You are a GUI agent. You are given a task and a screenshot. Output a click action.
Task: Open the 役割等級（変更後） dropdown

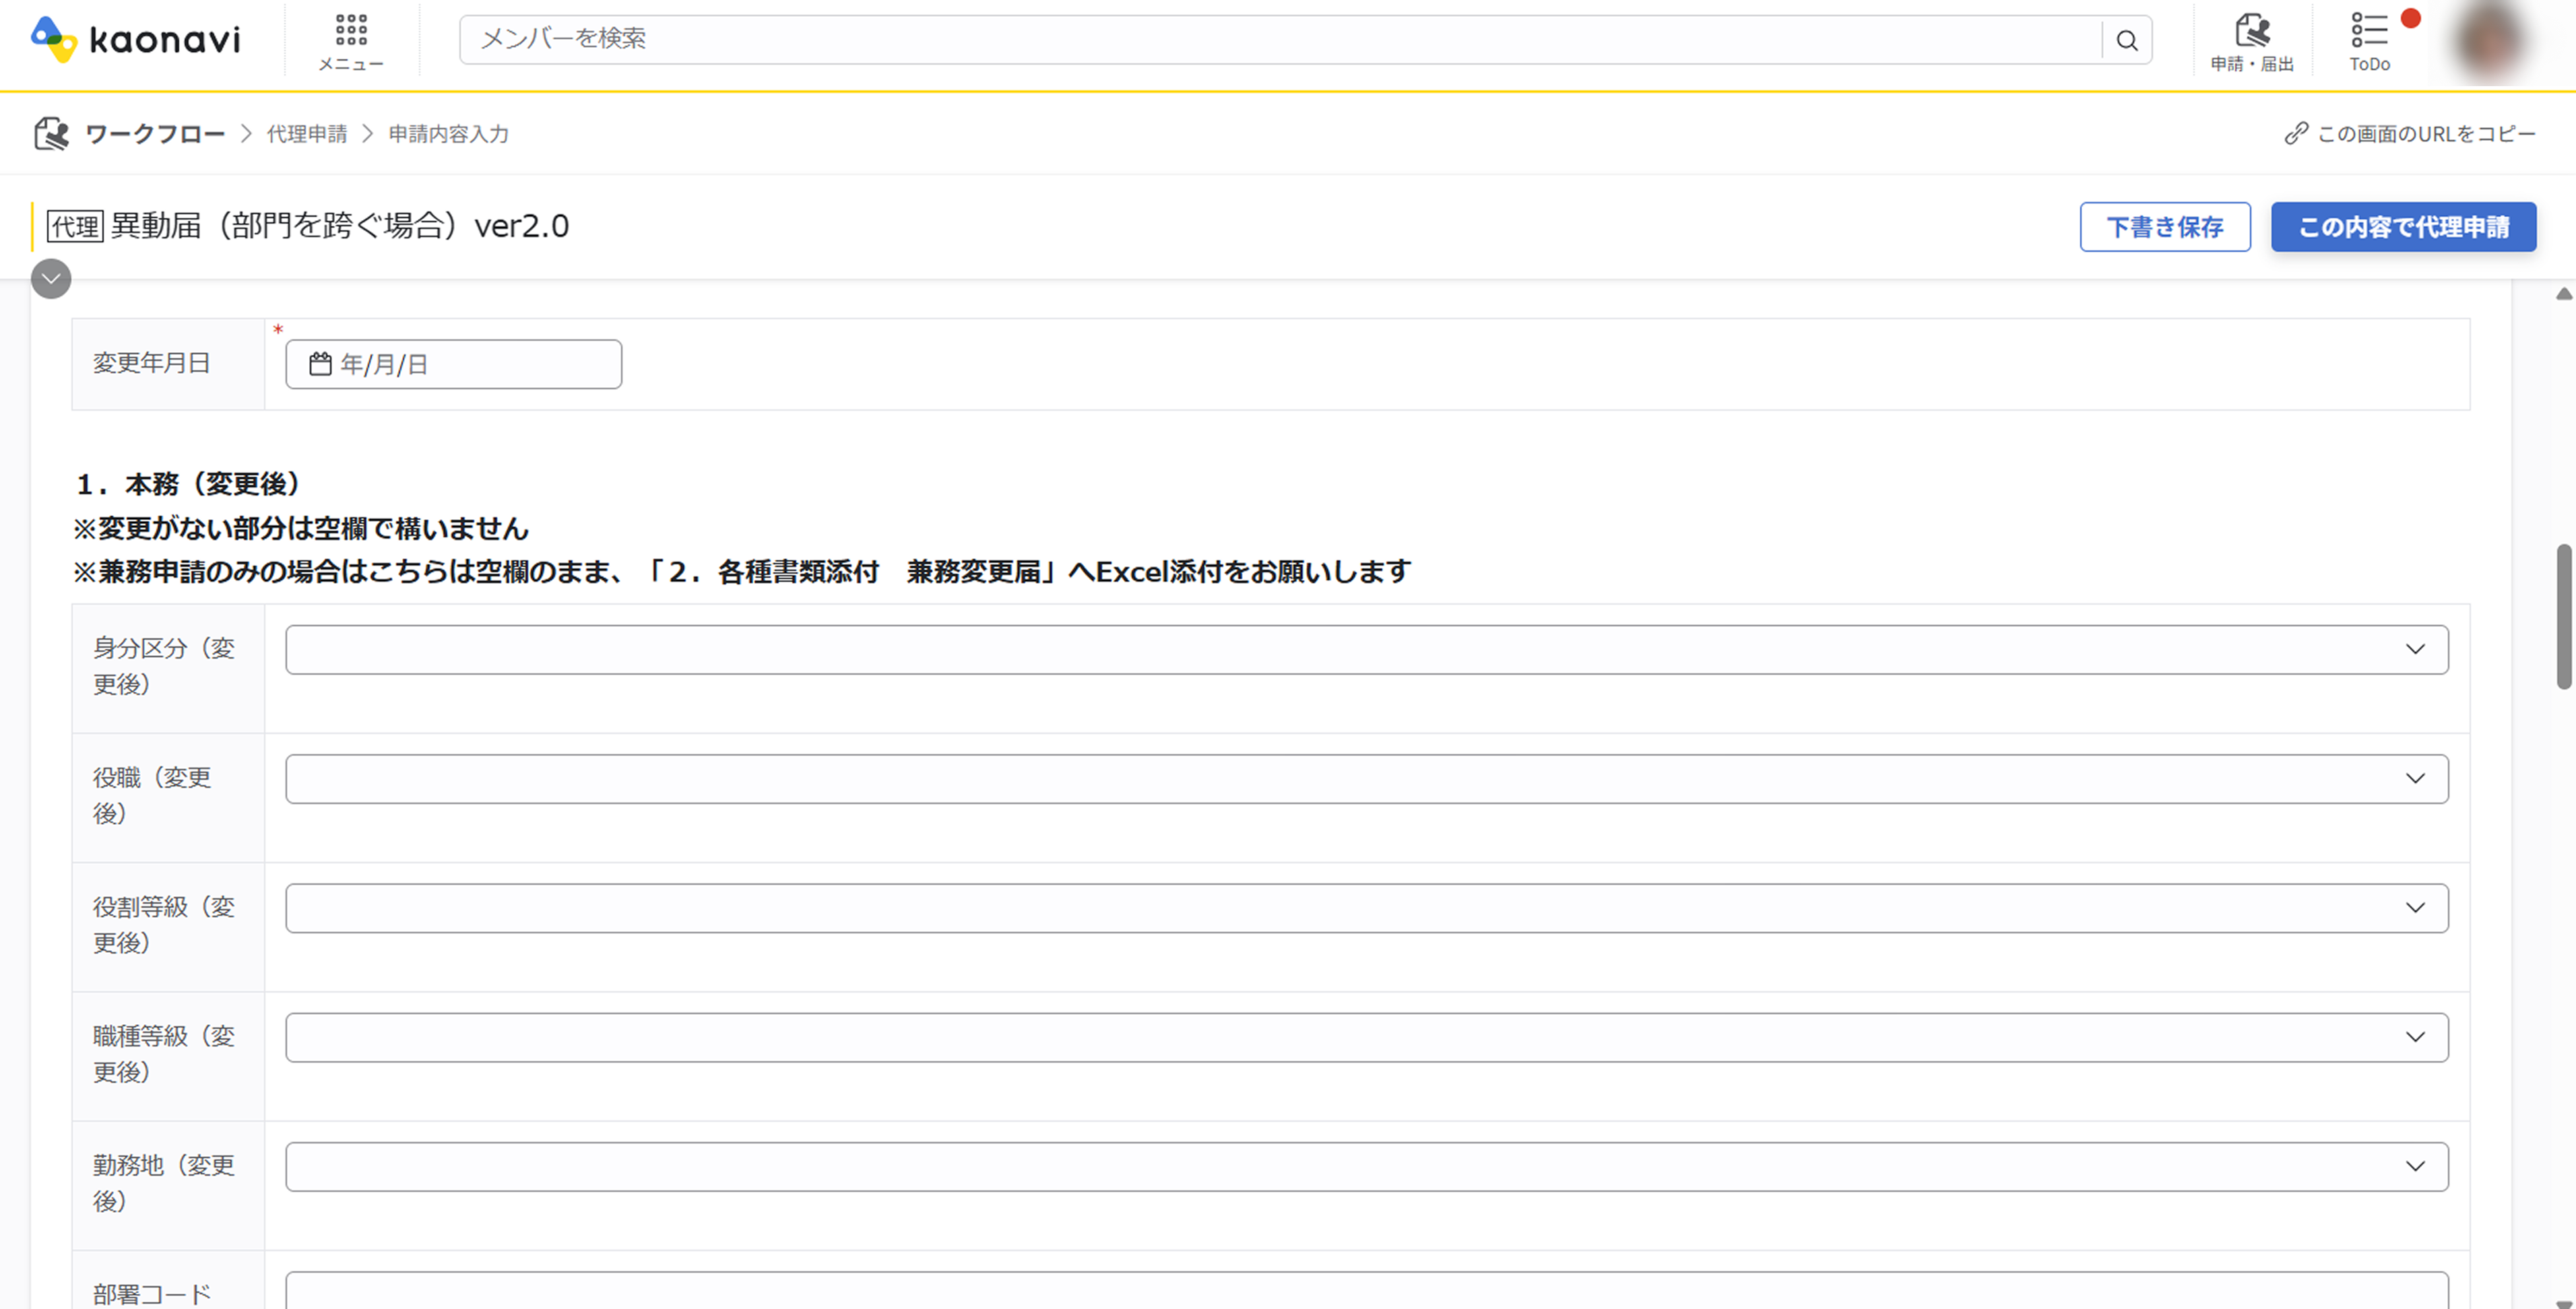point(1366,908)
